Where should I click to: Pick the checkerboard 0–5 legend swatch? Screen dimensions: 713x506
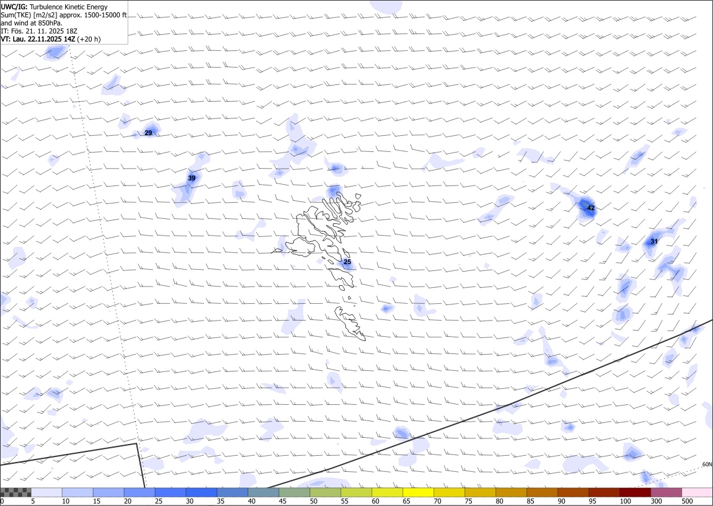[x=16, y=492]
